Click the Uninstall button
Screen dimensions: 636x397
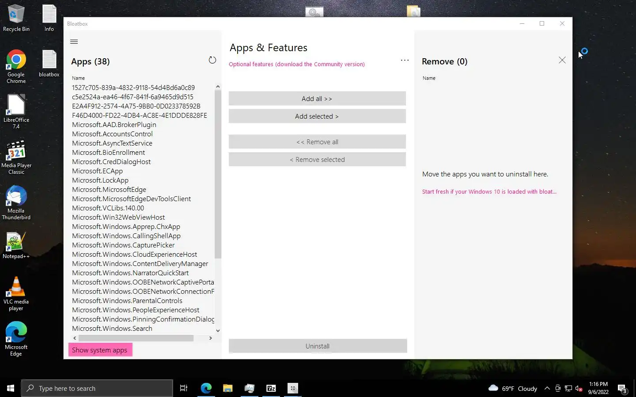[x=318, y=346]
